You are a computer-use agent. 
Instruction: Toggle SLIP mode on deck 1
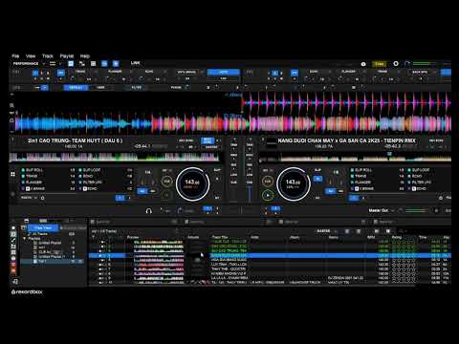tap(217, 170)
